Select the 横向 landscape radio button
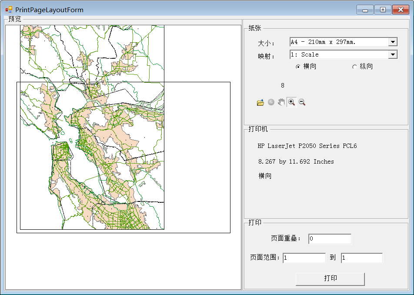Screen dimensions: 414x295 pos(298,67)
